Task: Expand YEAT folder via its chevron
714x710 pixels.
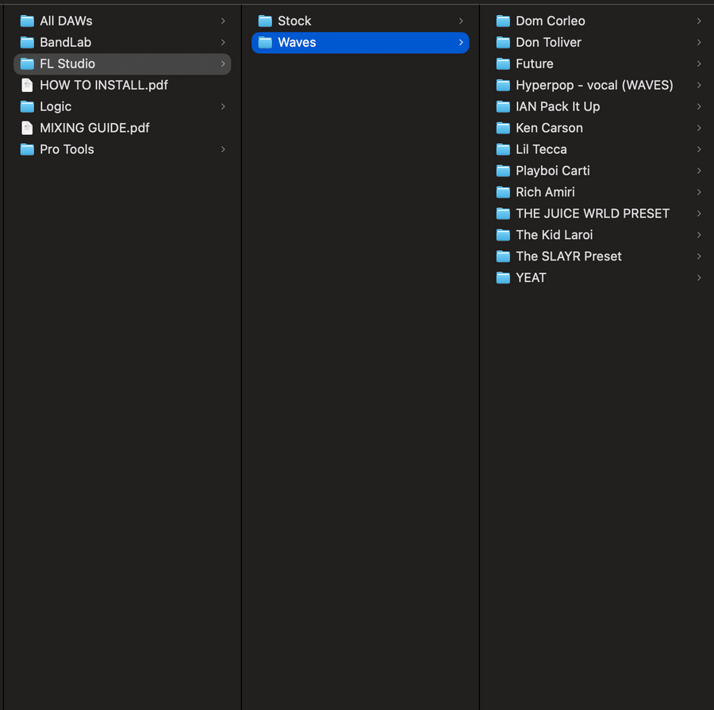Action: 699,278
